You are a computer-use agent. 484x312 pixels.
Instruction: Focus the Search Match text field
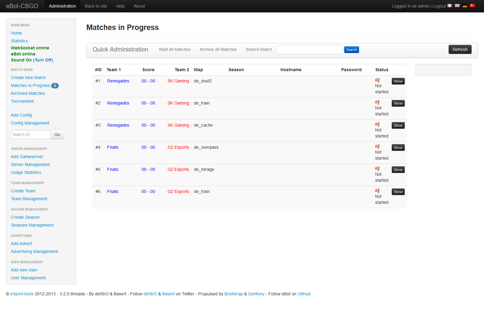(309, 50)
